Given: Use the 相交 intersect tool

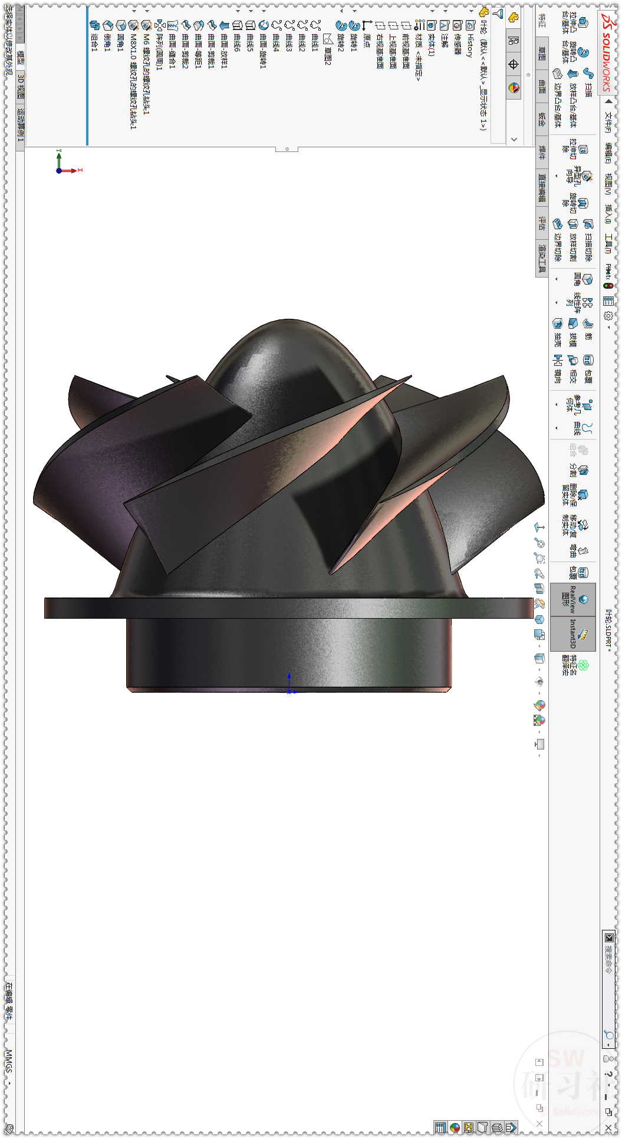Looking at the screenshot, I should pos(572,368).
